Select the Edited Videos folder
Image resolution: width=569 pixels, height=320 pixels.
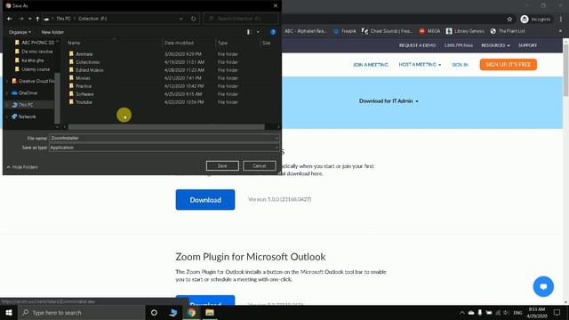pos(89,70)
